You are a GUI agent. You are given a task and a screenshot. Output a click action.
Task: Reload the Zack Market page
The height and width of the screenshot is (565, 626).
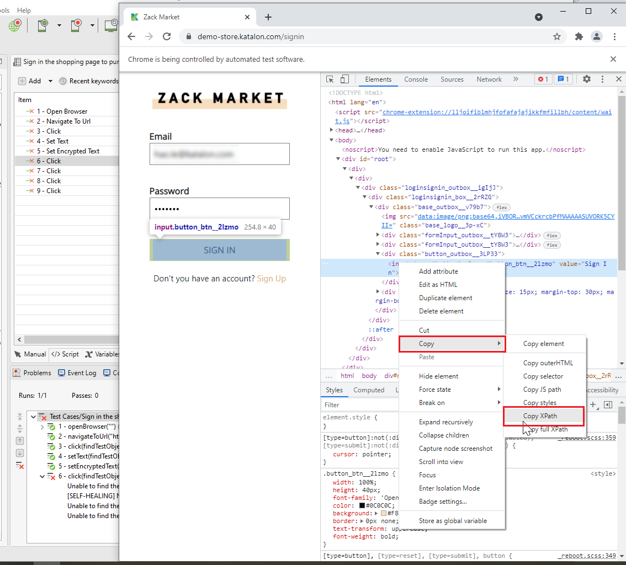pyautogui.click(x=167, y=37)
